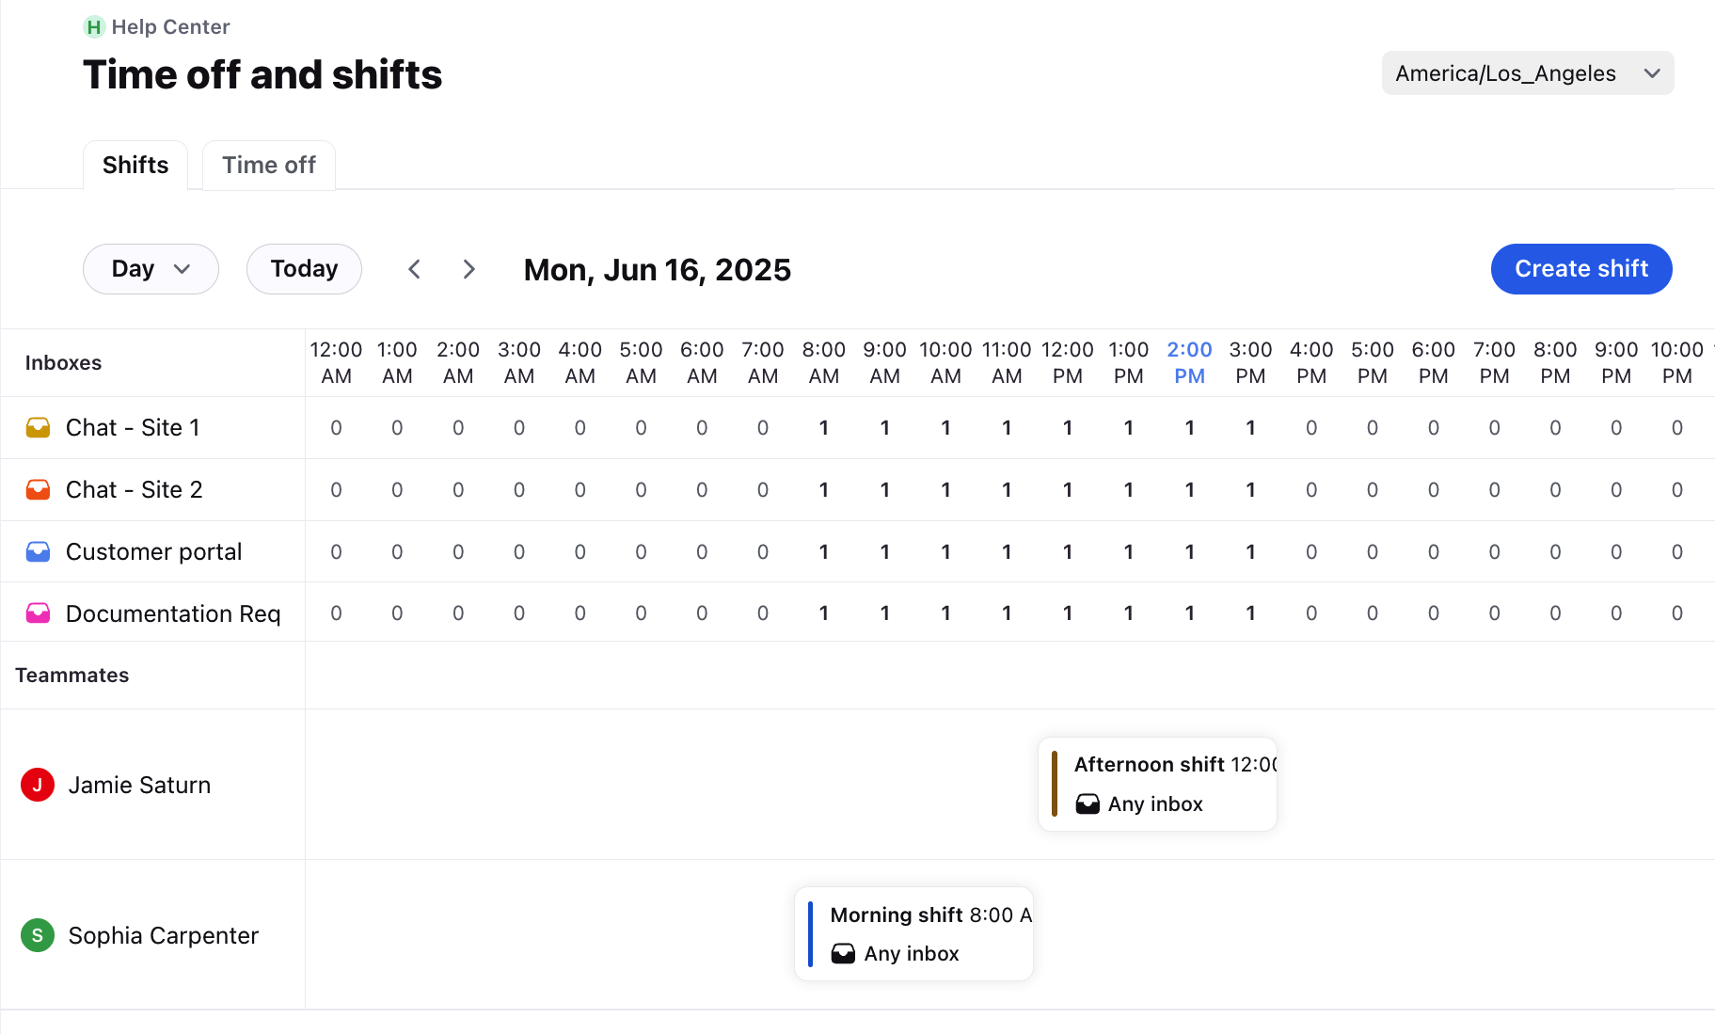The height and width of the screenshot is (1034, 1715).
Task: Click the blue Customer portal inbox icon
Action: click(x=38, y=551)
